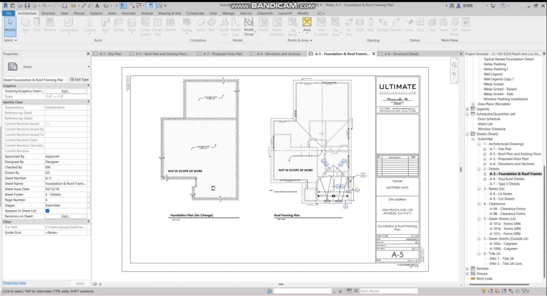
Task: Click the Wall tool in the Build panel
Action: [25, 25]
